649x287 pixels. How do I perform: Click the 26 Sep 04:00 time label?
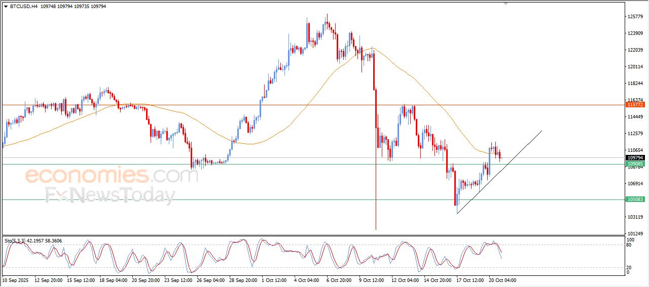click(211, 280)
